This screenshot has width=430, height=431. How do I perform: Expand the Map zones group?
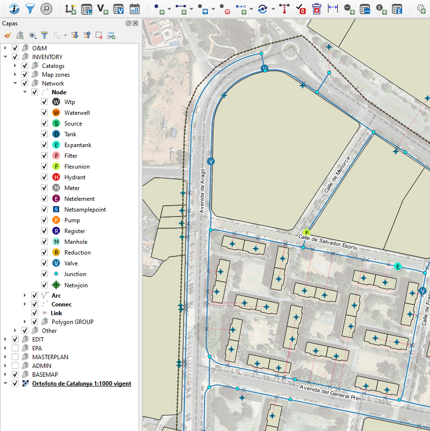[15, 74]
